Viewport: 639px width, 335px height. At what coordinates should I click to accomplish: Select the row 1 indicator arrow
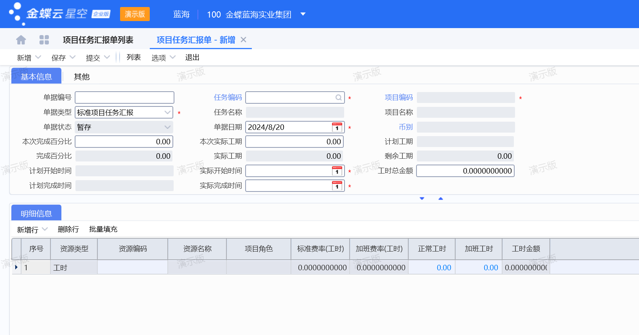click(16, 268)
